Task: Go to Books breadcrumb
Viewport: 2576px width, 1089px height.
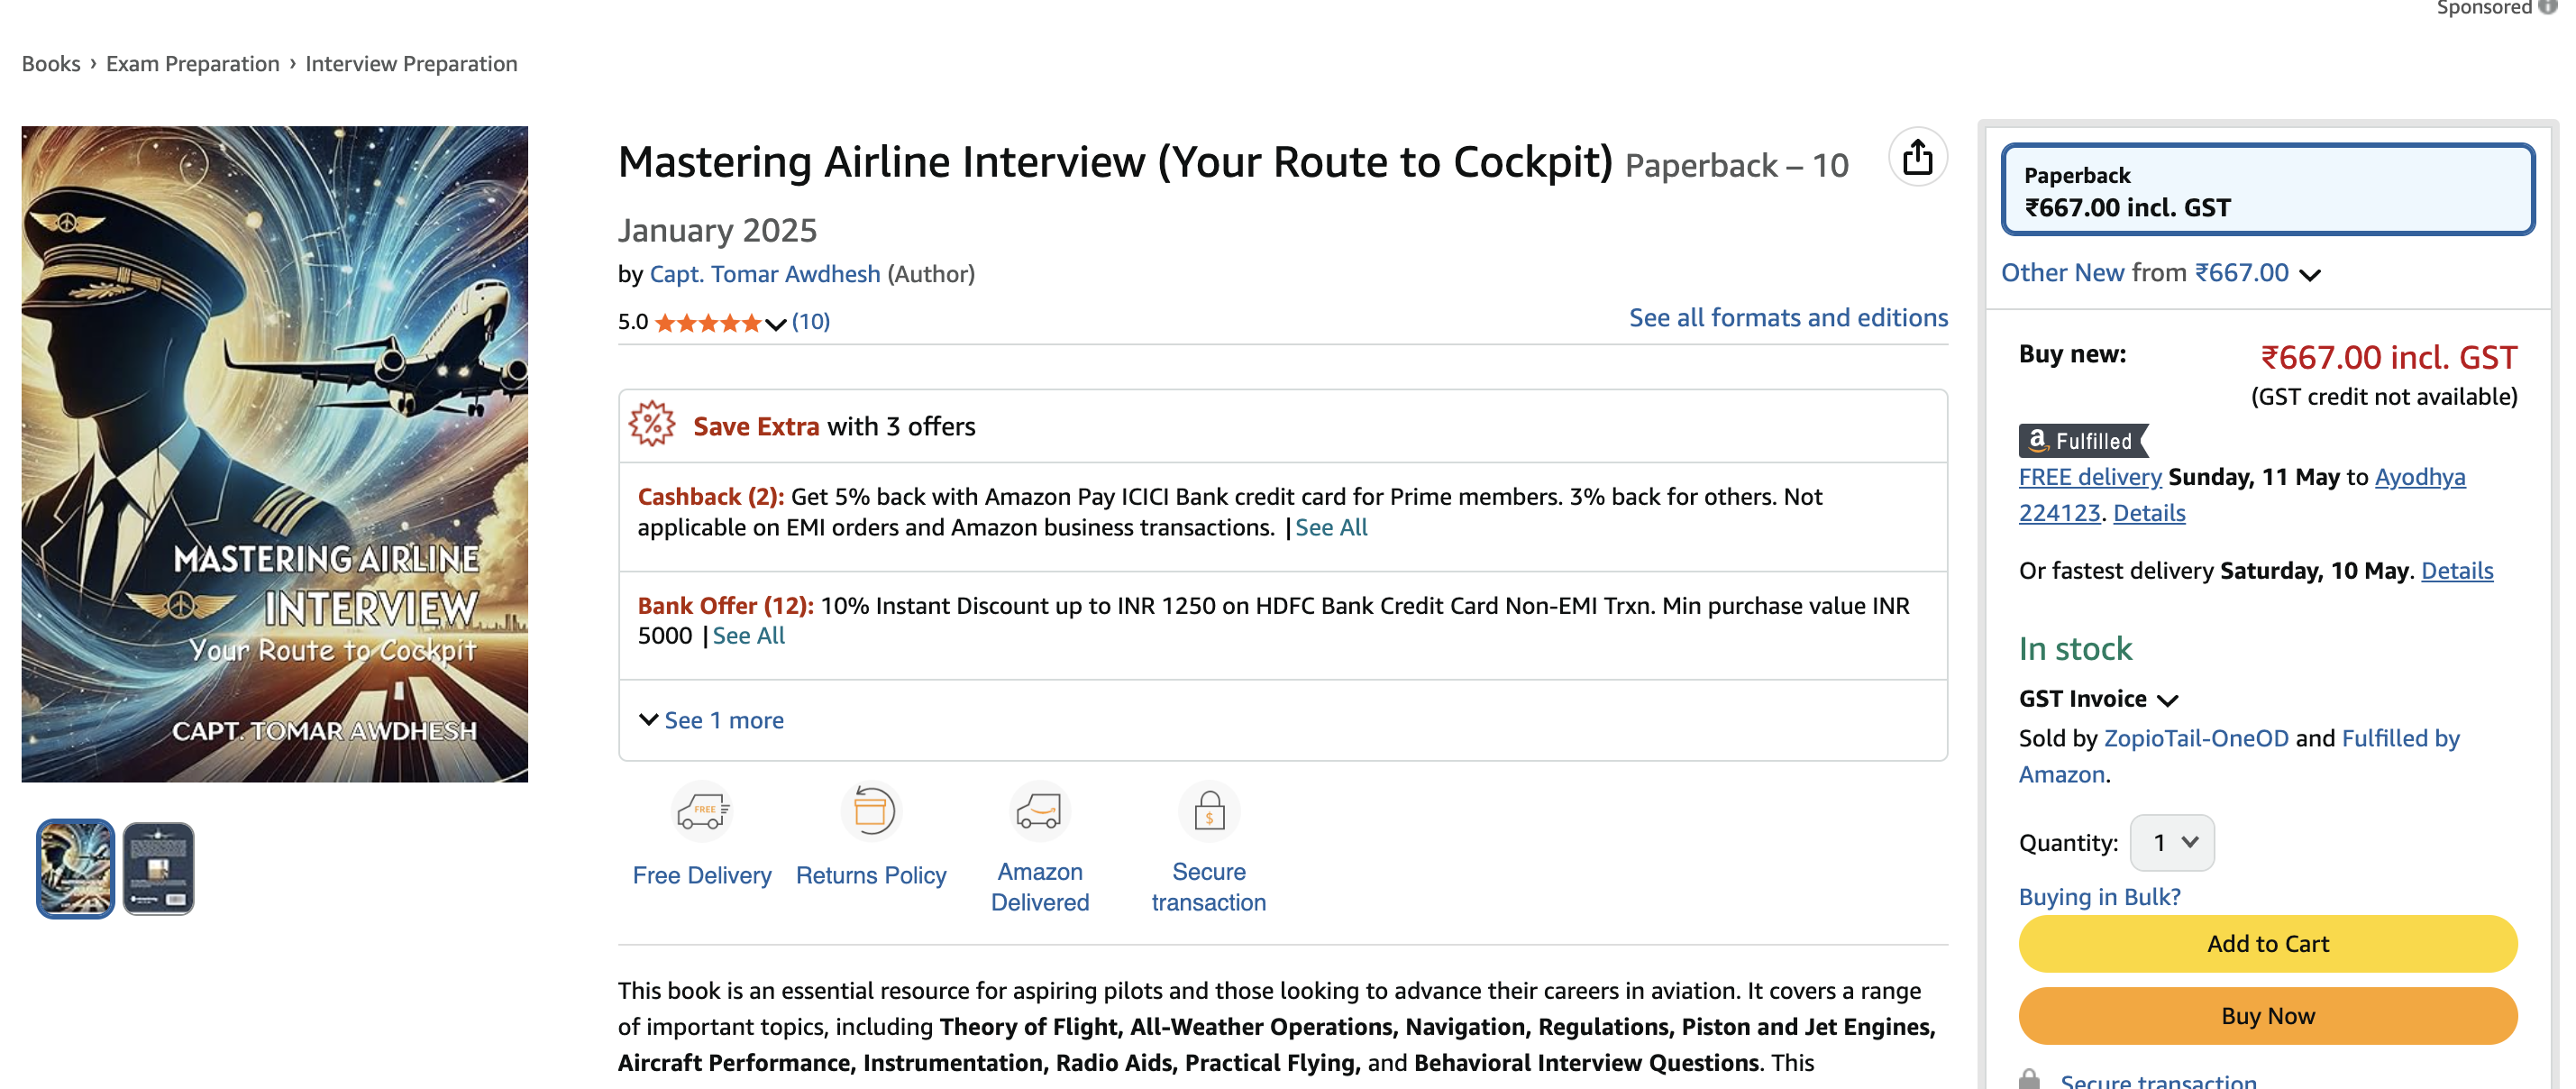Action: pyautogui.click(x=51, y=63)
